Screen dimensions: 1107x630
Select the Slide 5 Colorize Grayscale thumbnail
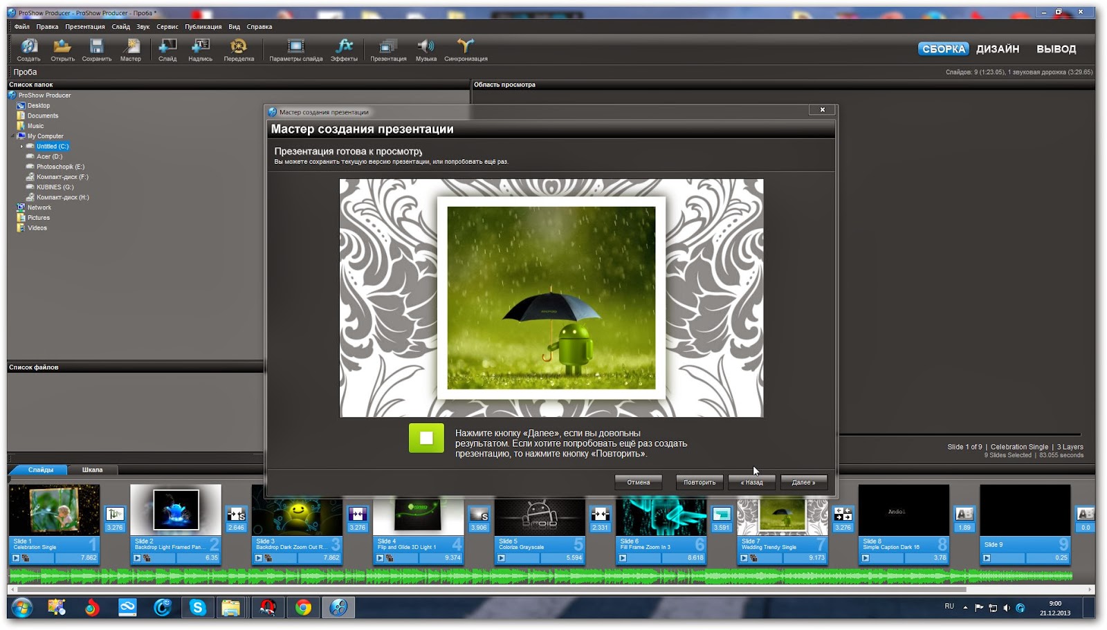(539, 524)
